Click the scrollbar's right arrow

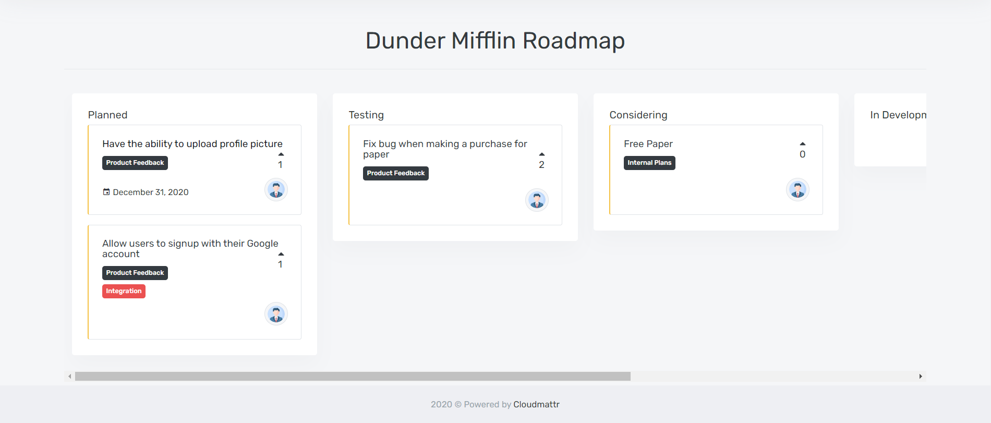[921, 376]
